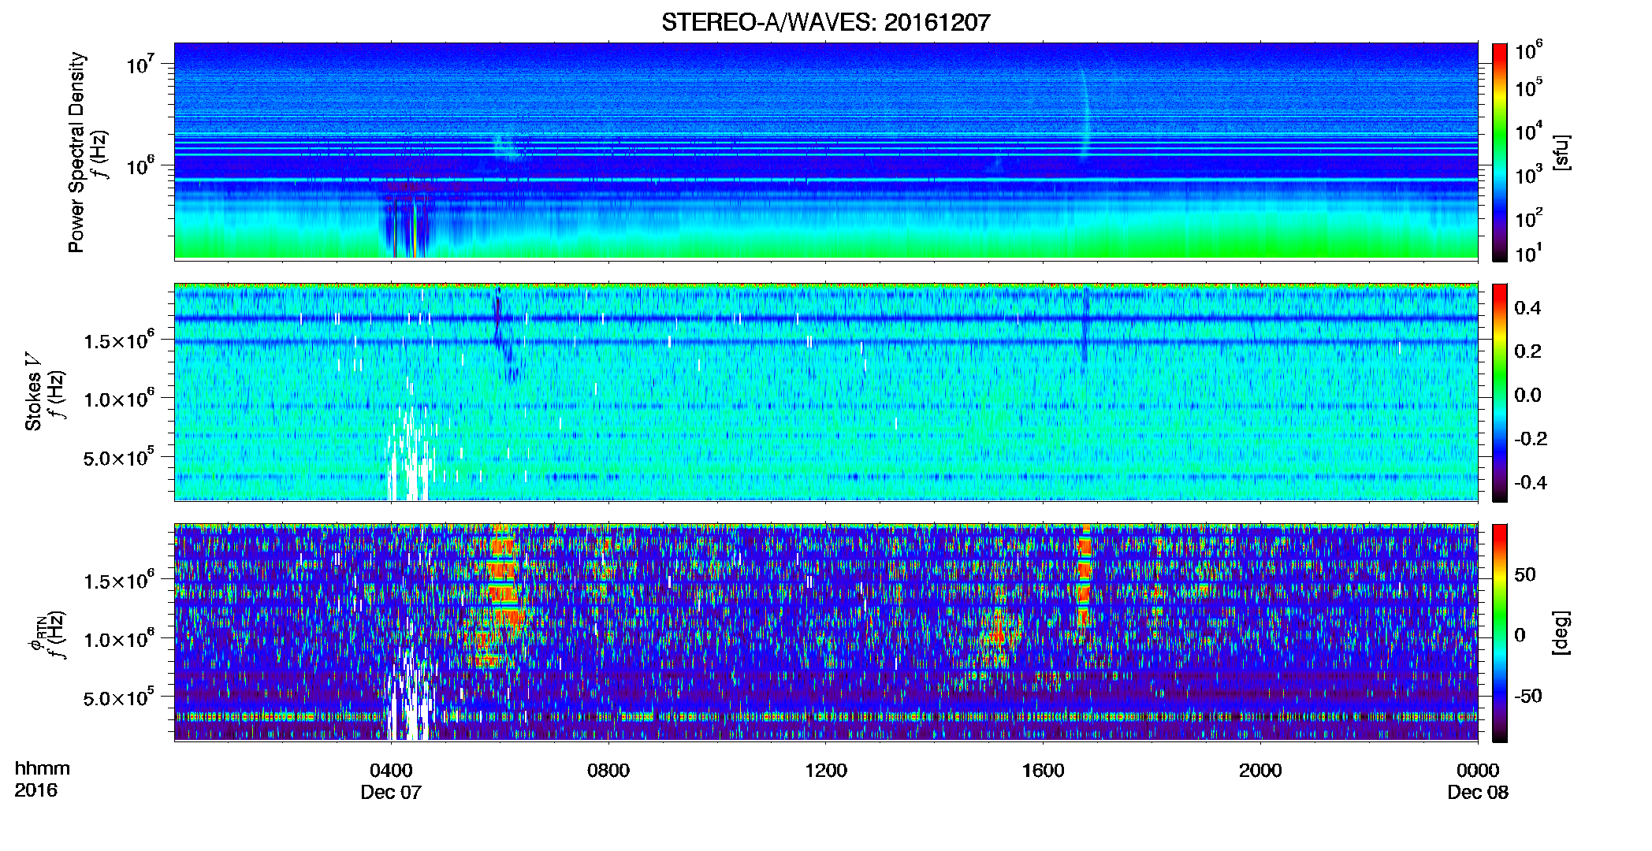Click the power spectral density color bar
1652x851 pixels.
click(x=1500, y=152)
